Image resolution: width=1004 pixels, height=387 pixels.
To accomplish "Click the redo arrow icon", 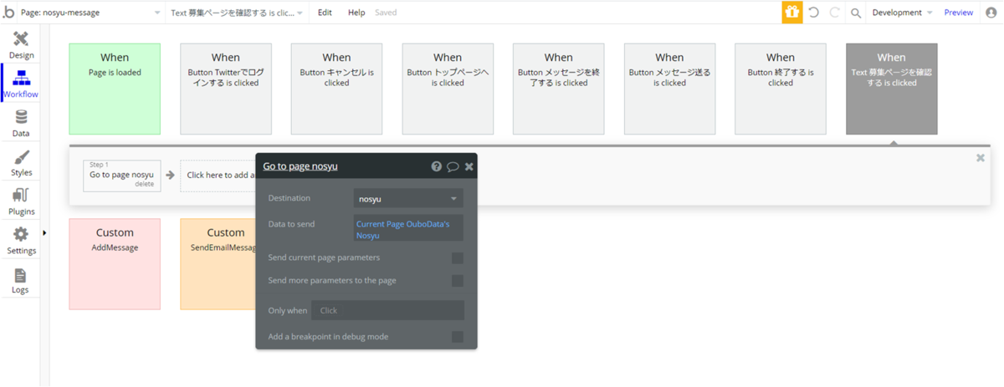I will pos(834,13).
